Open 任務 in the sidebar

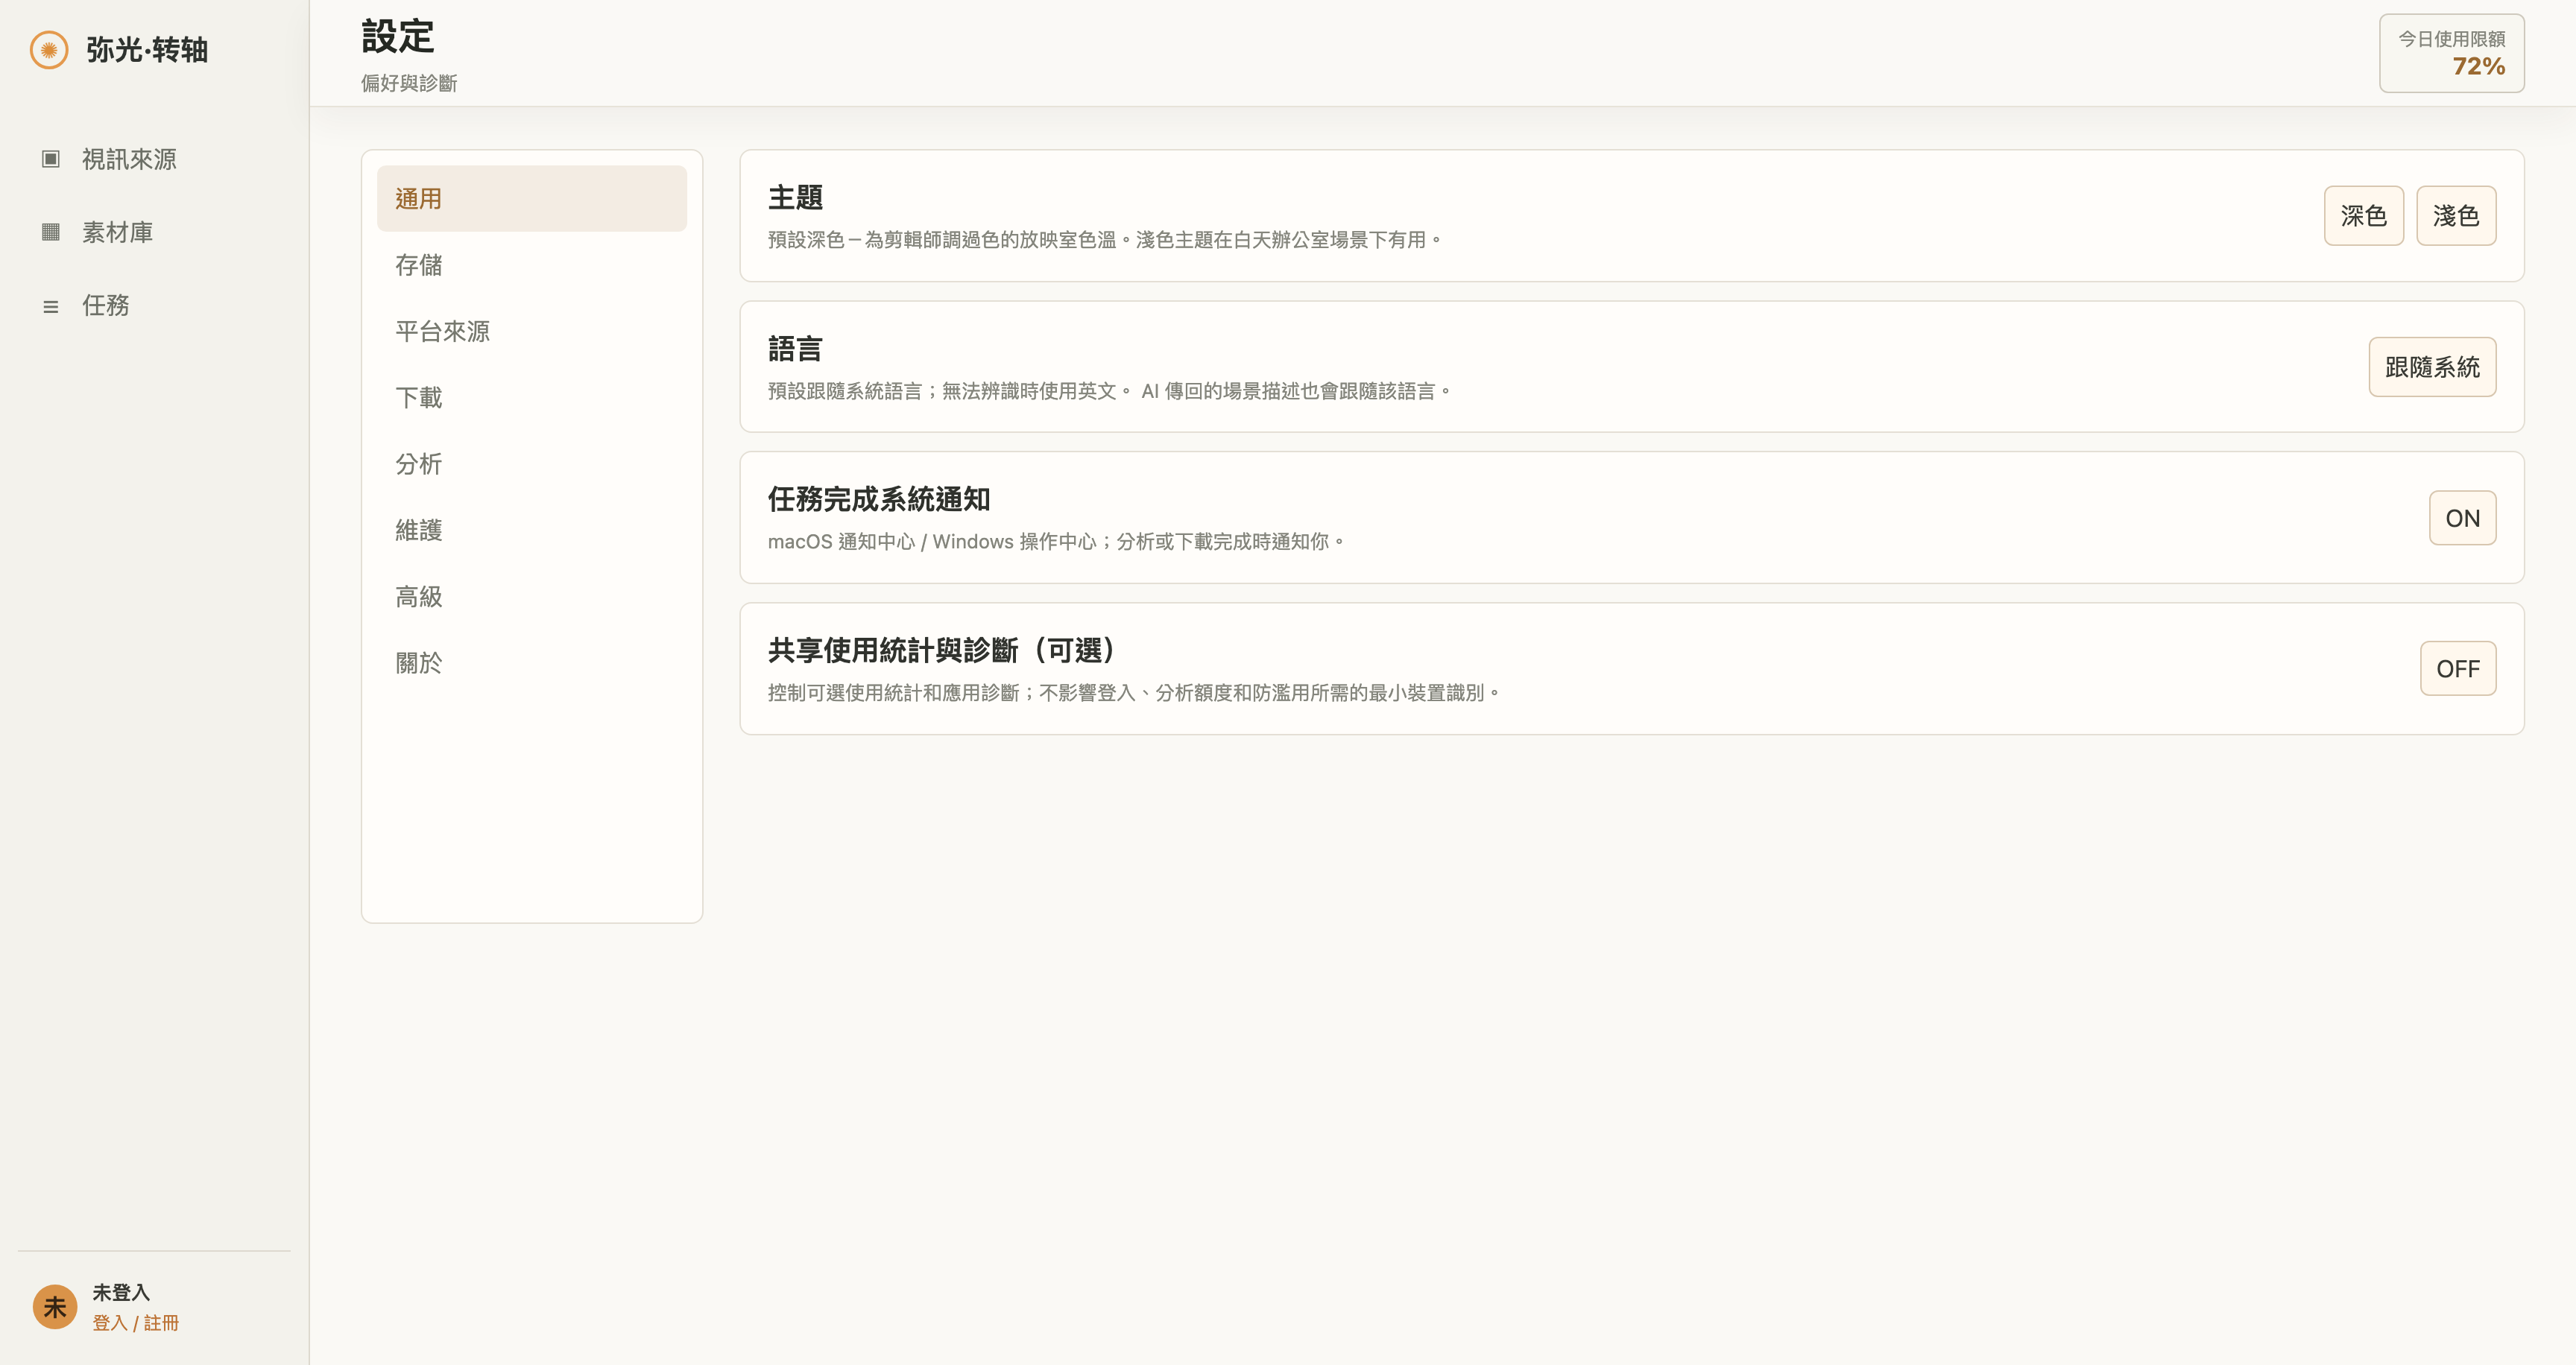(154, 305)
